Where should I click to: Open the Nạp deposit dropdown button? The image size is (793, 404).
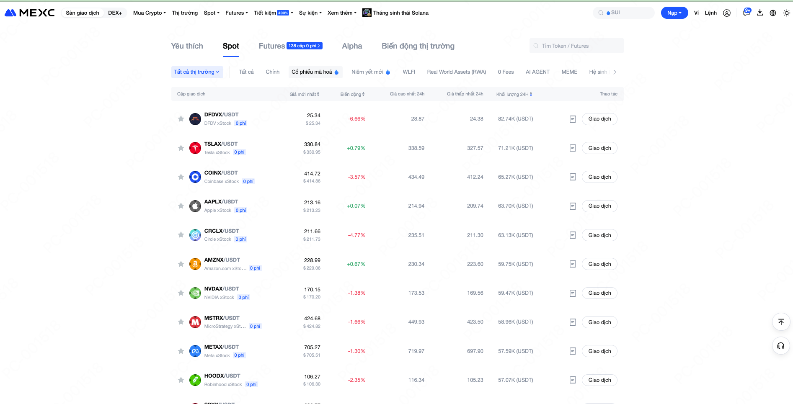click(x=674, y=13)
